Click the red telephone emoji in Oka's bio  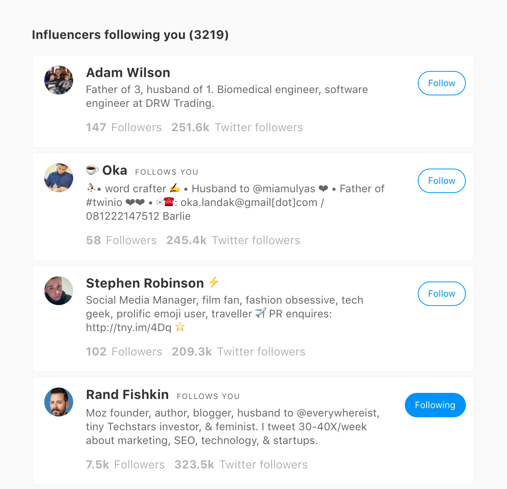[168, 202]
